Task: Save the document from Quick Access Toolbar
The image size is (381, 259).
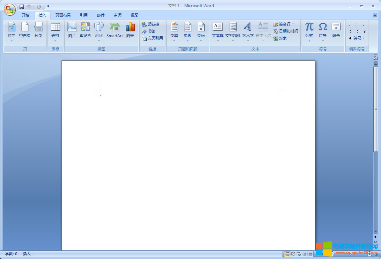Action: click(22, 6)
